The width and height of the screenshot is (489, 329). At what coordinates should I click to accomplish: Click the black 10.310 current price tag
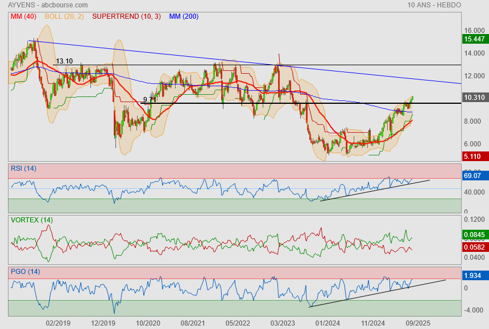474,98
